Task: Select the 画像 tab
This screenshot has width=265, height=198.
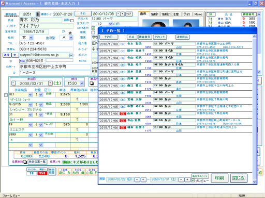Action: (143, 14)
